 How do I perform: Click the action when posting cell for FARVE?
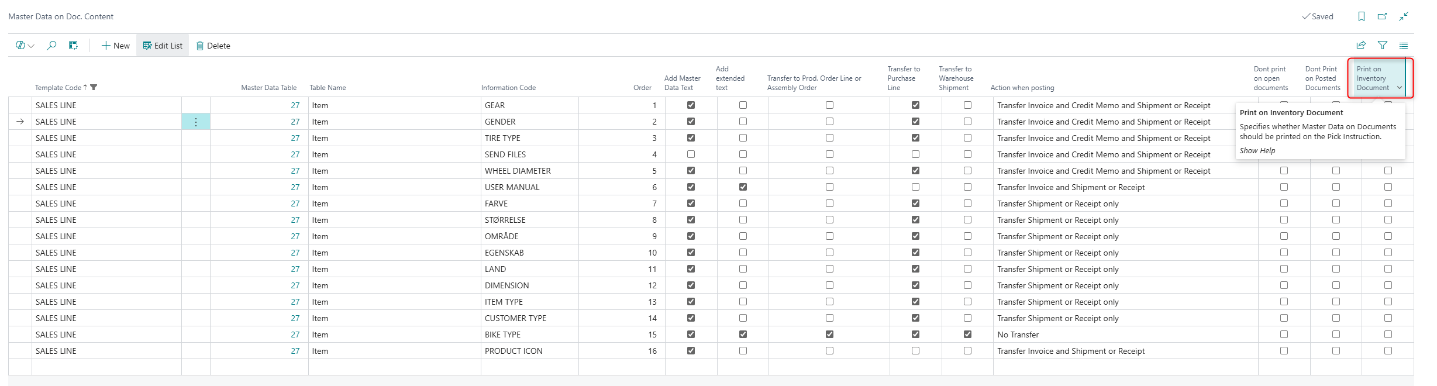pyautogui.click(x=1126, y=204)
